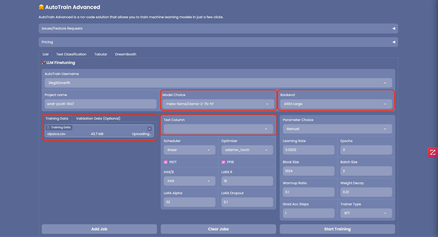Click the Add Job button
Screen dimensions: 438x237
tap(99, 229)
